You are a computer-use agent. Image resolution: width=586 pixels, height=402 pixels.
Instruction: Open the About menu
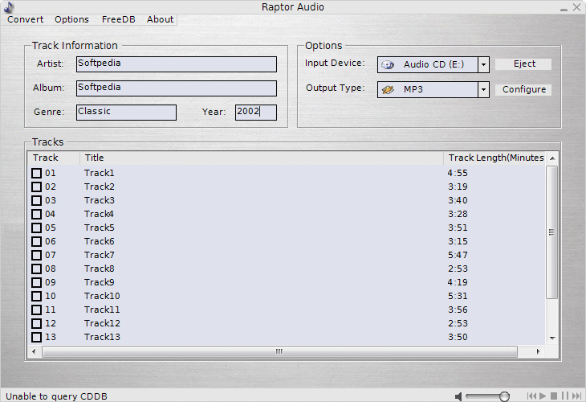coord(161,19)
